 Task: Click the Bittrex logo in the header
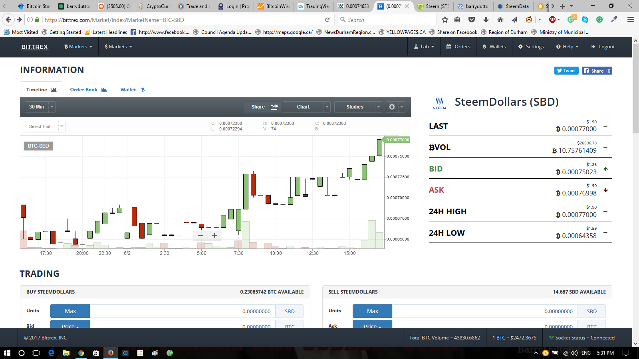point(35,47)
